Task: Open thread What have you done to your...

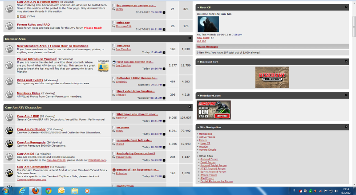Action: [138, 114]
